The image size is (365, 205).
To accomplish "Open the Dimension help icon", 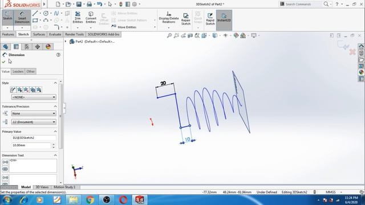I will [x=58, y=55].
